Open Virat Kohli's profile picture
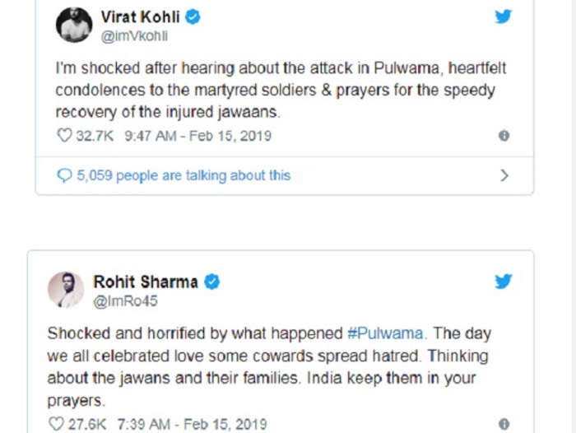This screenshot has width=576, height=433. (x=74, y=25)
